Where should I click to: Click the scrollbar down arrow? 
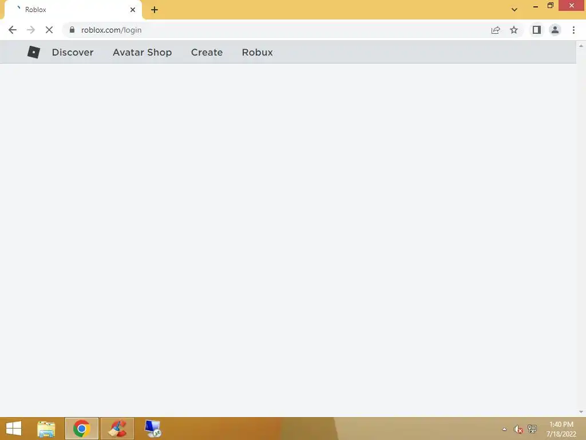581,412
